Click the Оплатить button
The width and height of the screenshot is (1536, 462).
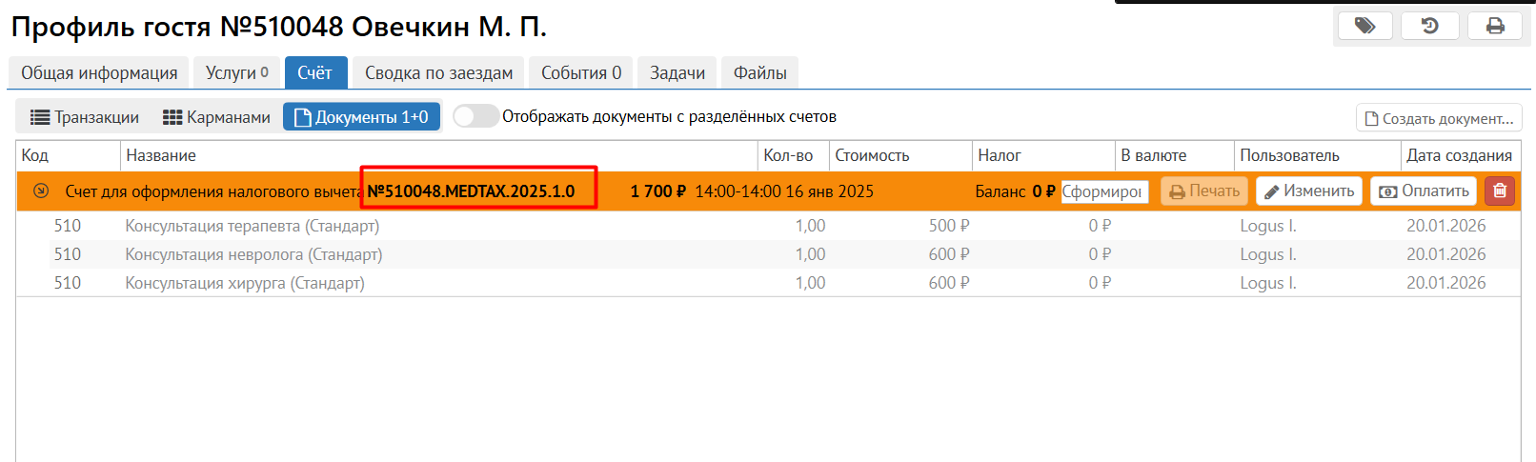tap(1424, 191)
